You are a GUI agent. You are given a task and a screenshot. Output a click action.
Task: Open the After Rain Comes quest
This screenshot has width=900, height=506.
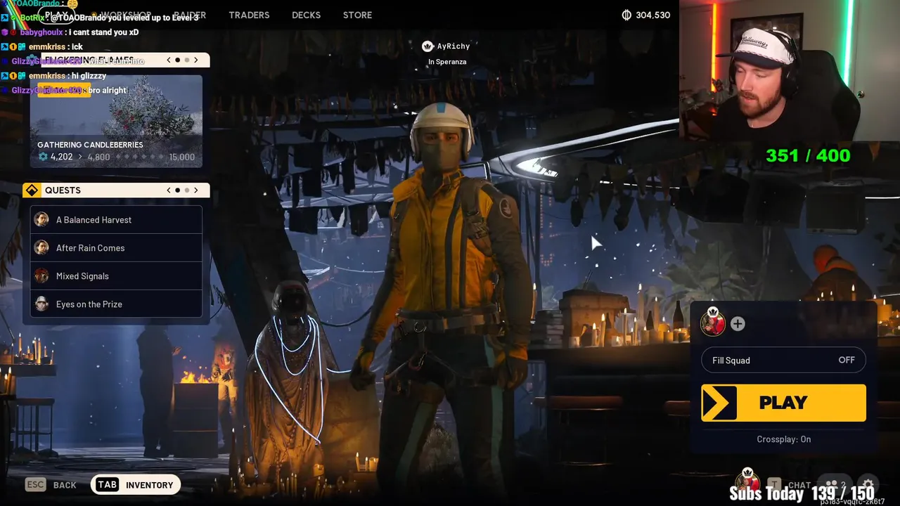pyautogui.click(x=116, y=248)
